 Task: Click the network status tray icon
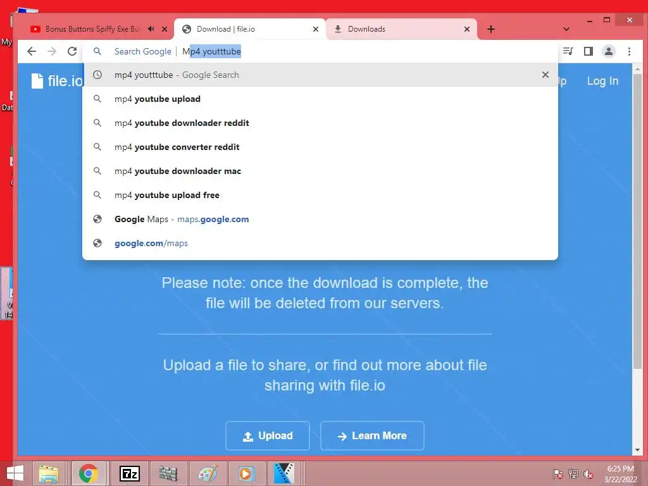click(573, 474)
